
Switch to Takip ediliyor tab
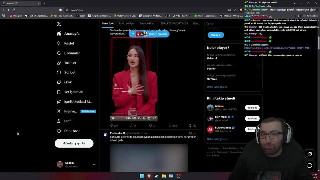tap(126, 23)
